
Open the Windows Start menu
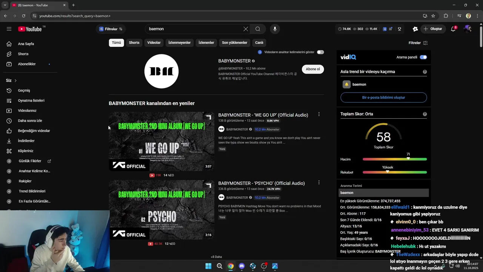point(208,266)
